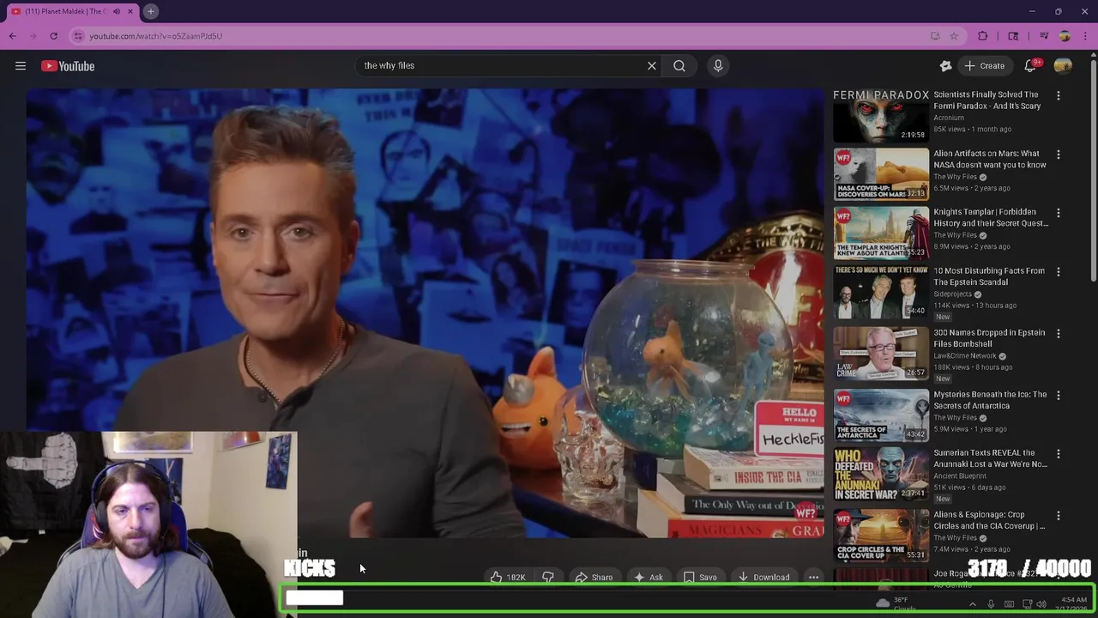
Task: Open the Fermi Paradox video thumbnail
Action: click(x=881, y=116)
